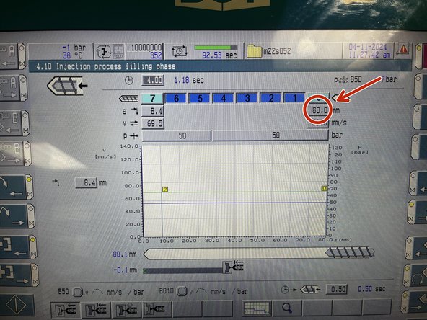Select the bottom injection icon with circle

coord(126,310)
